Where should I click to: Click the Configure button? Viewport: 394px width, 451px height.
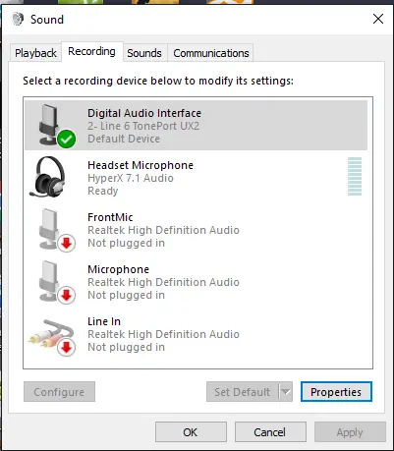click(59, 392)
